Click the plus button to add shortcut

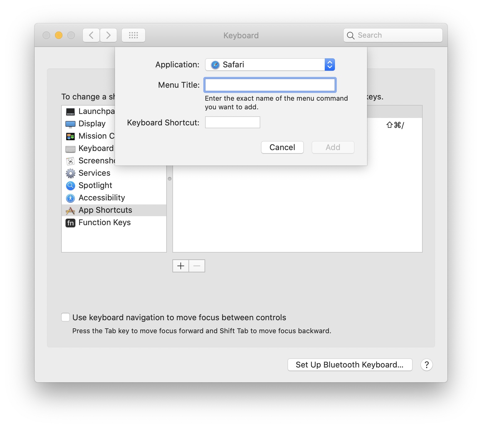181,266
